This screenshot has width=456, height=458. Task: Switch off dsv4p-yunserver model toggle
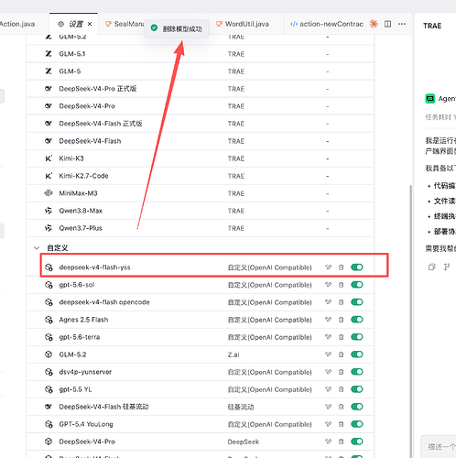point(357,372)
